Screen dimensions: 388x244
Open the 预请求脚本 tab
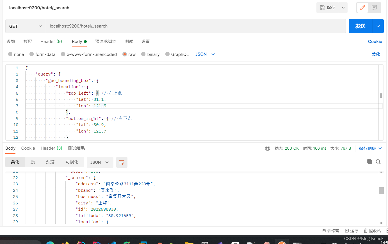point(106,42)
